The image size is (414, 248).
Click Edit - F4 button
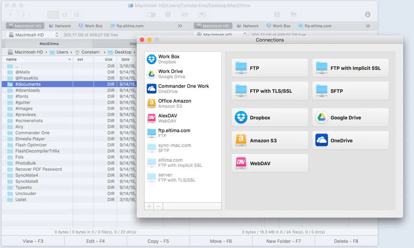[95, 241]
